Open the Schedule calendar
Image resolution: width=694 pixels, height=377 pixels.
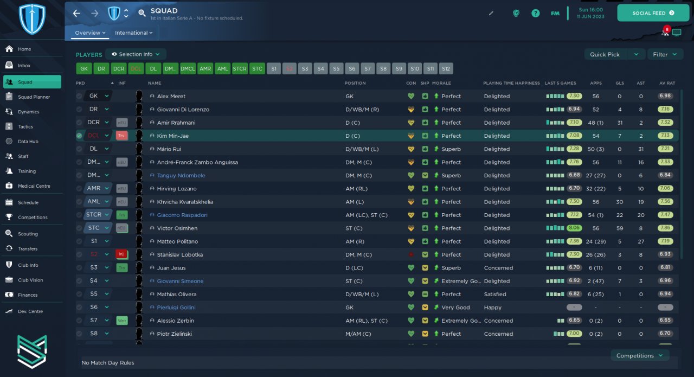click(x=31, y=202)
